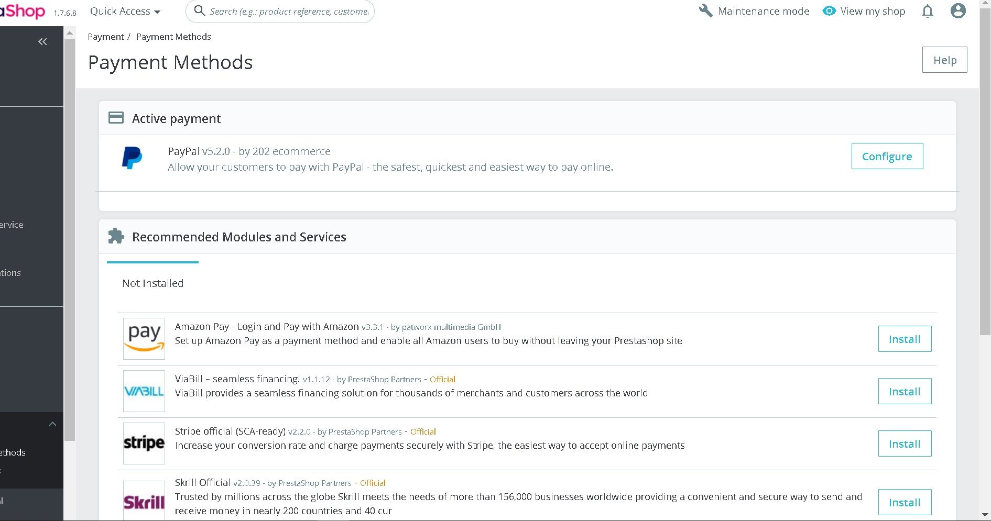
Task: Click the notifications bell icon
Action: tap(927, 11)
